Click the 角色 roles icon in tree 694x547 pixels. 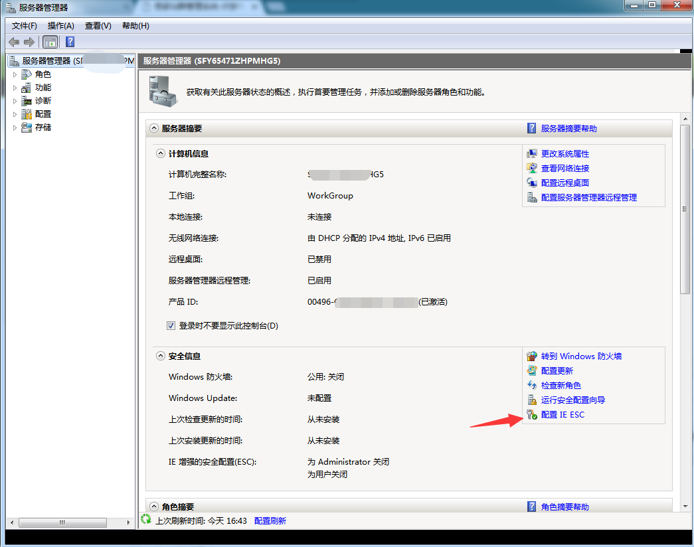coord(27,74)
